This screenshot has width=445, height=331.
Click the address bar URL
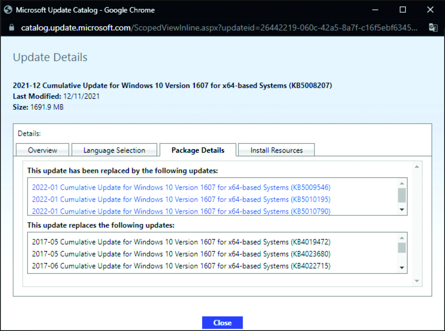click(219, 28)
